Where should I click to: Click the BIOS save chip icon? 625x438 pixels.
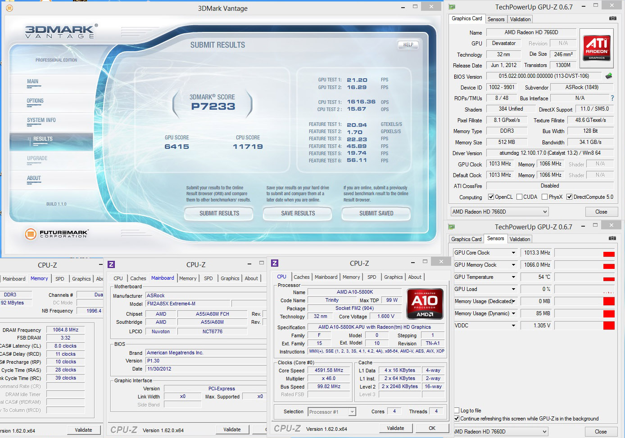click(x=609, y=76)
